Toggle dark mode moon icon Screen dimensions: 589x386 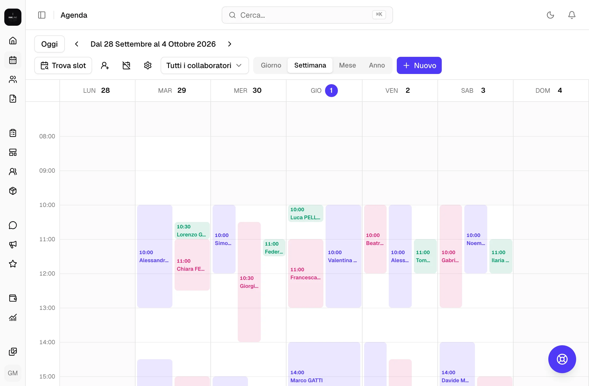tap(550, 15)
